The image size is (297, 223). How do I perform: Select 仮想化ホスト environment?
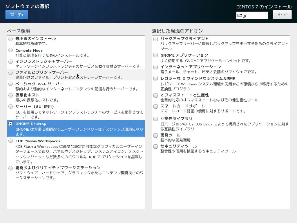(x=10, y=95)
